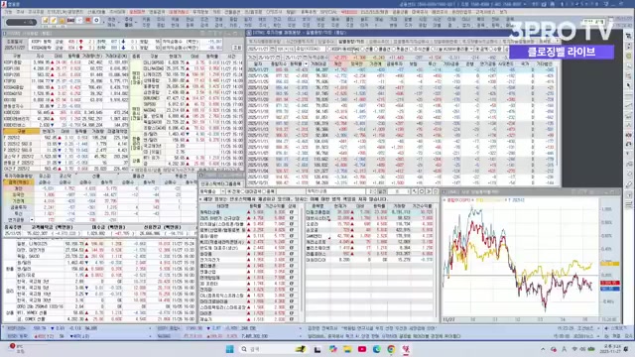635x357 pixels.
Task: Select the 전체 radio in the theme window
Action: coord(228,191)
